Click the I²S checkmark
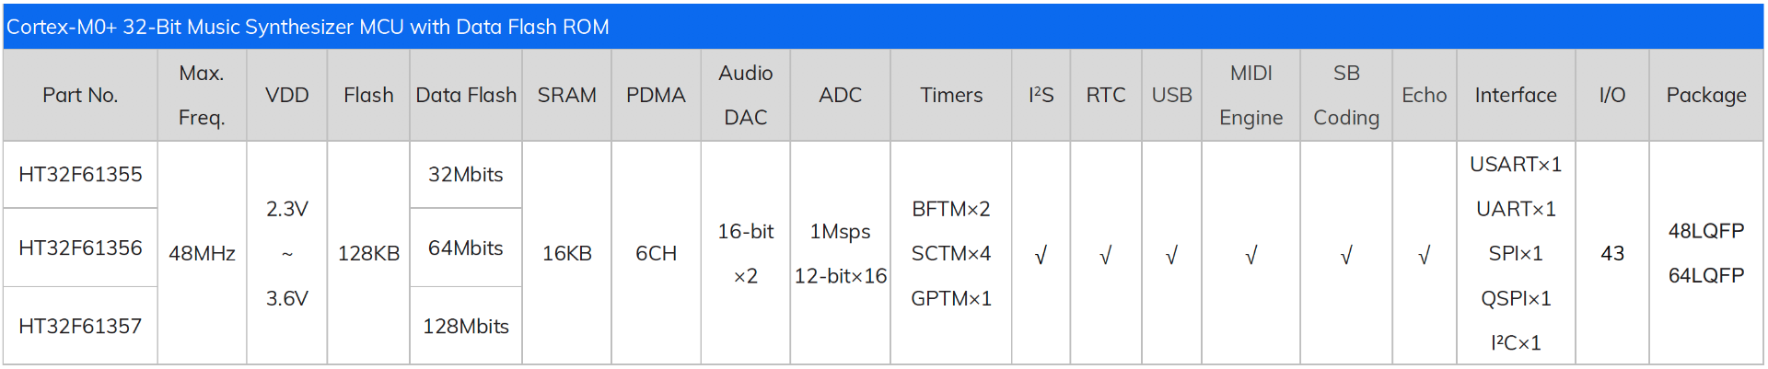 coord(1041,255)
